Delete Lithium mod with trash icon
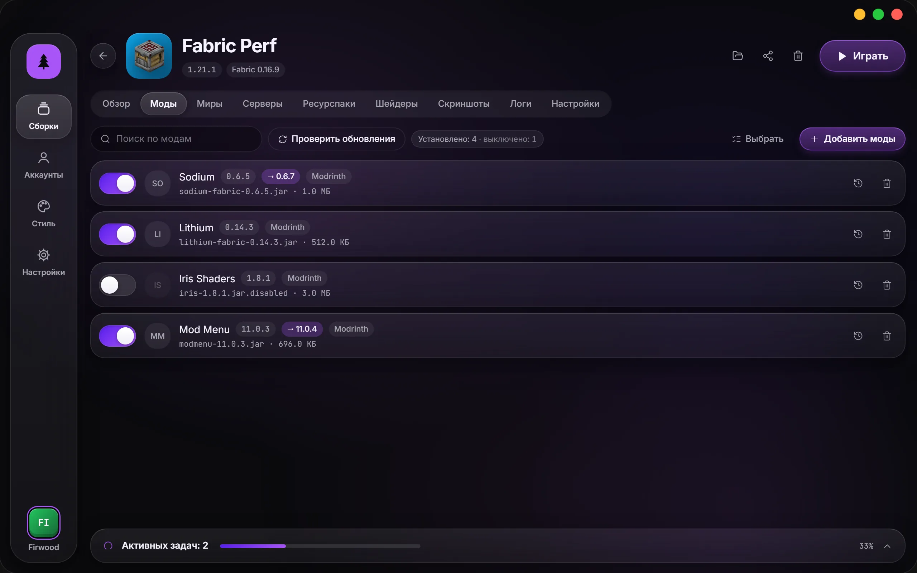Image resolution: width=917 pixels, height=573 pixels. click(x=887, y=234)
